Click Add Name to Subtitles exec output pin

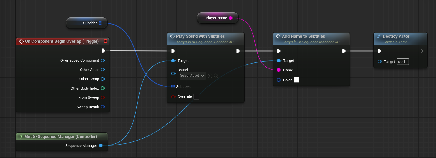[x=344, y=51]
